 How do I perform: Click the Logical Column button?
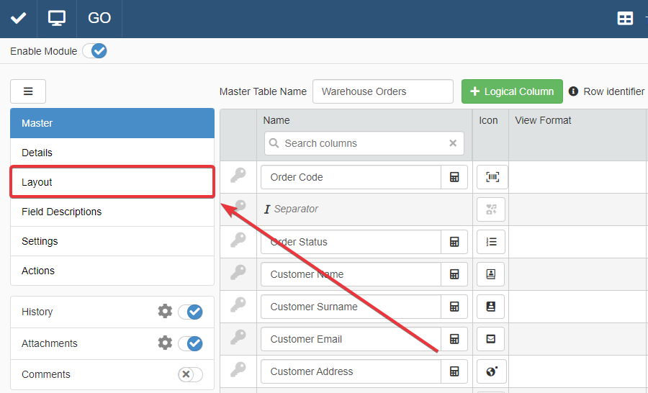pyautogui.click(x=512, y=91)
